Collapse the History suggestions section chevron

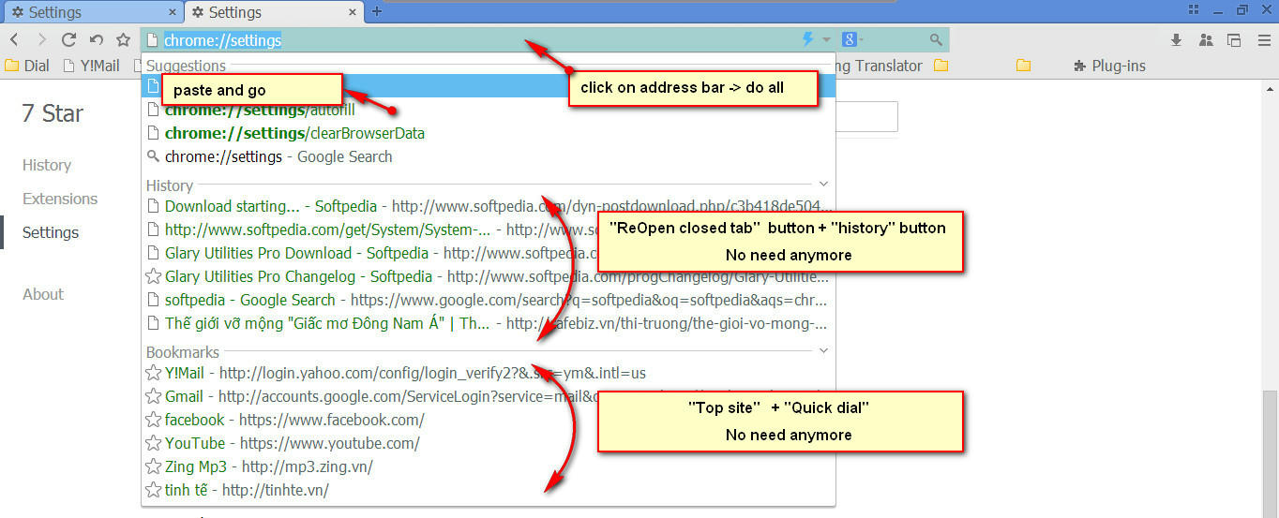[x=823, y=185]
